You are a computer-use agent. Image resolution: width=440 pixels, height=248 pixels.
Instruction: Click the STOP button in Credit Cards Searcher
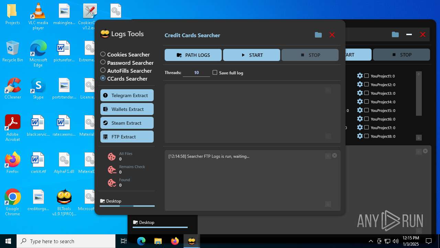(310, 55)
